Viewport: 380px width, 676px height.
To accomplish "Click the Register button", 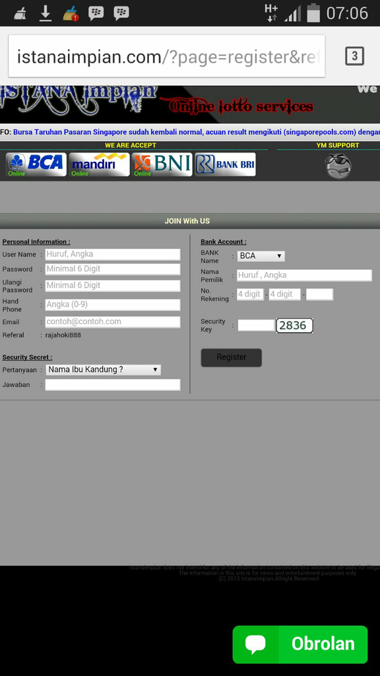I will click(x=232, y=357).
